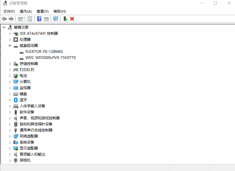Select PLEXTOR PX-128M6S disk entry
Screen dimensions: 235x171
tap(44, 52)
